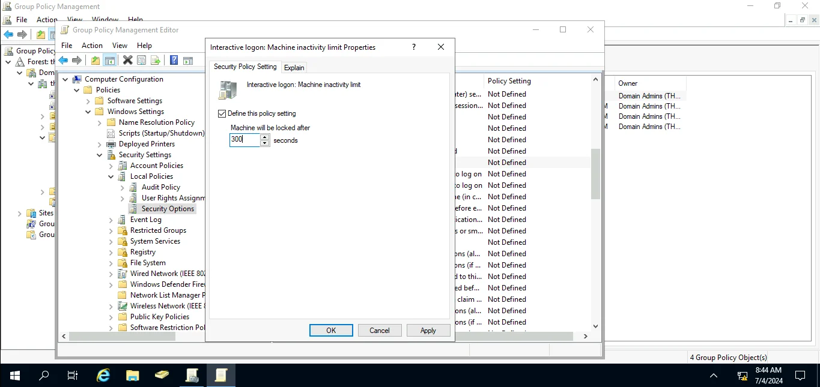Image resolution: width=820 pixels, height=387 pixels.
Task: Open the Action Center notification icon
Action: click(800, 376)
